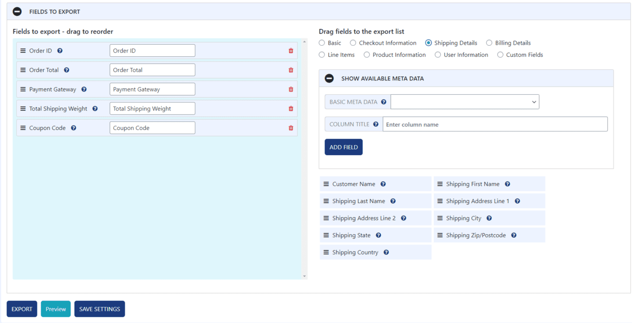Click Total Shipping Weight drag handle
The image size is (632, 323).
coord(23,108)
